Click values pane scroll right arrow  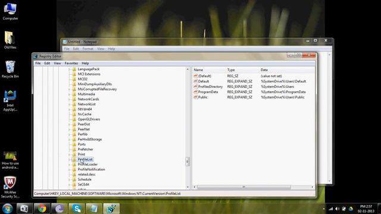pyautogui.click(x=312, y=187)
